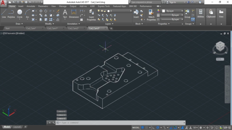Expand the Properties panel
Viewport: 232px width, 130px height.
(x=163, y=24)
